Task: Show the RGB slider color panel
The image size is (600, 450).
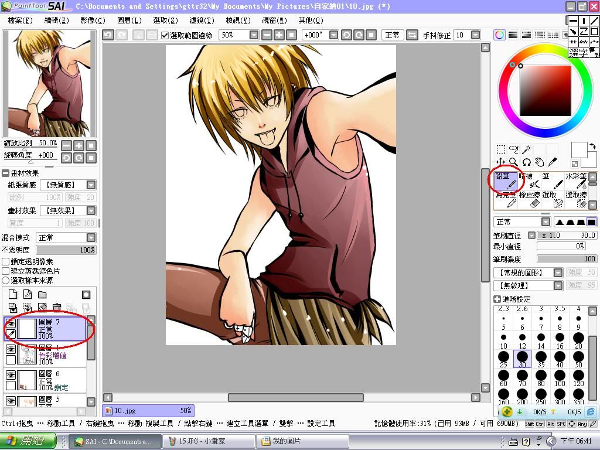Action: [513, 35]
